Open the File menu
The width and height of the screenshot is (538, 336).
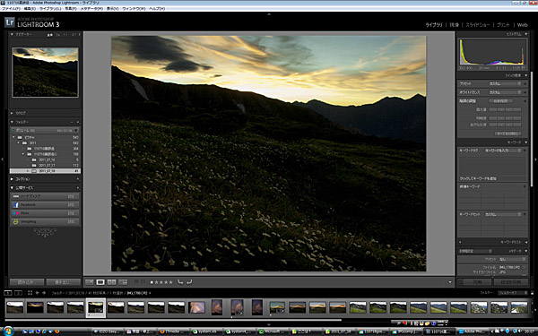click(x=11, y=9)
